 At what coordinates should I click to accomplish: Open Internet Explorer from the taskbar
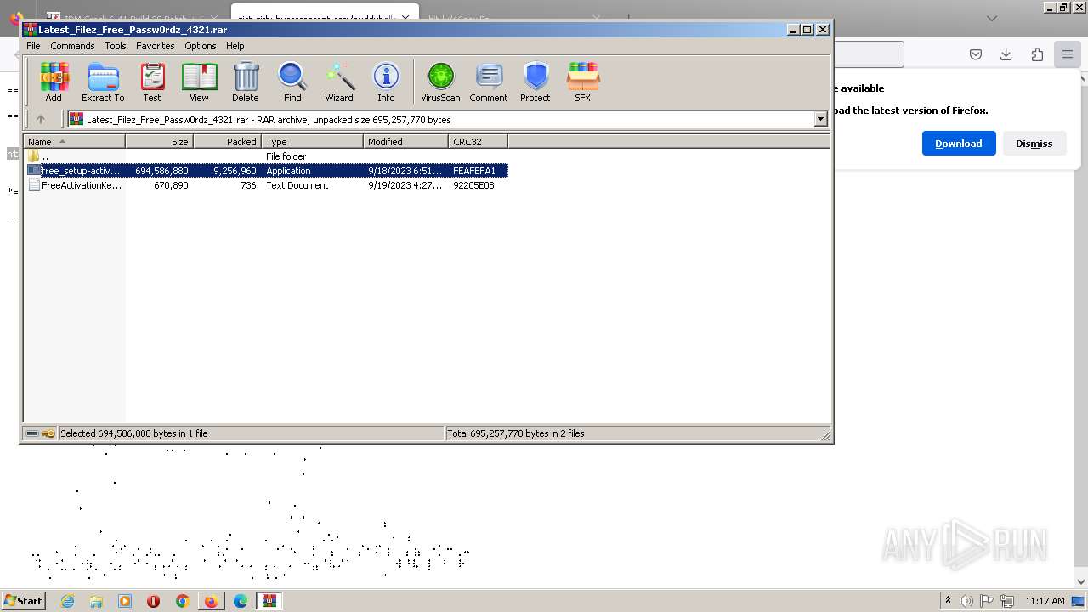tap(67, 601)
